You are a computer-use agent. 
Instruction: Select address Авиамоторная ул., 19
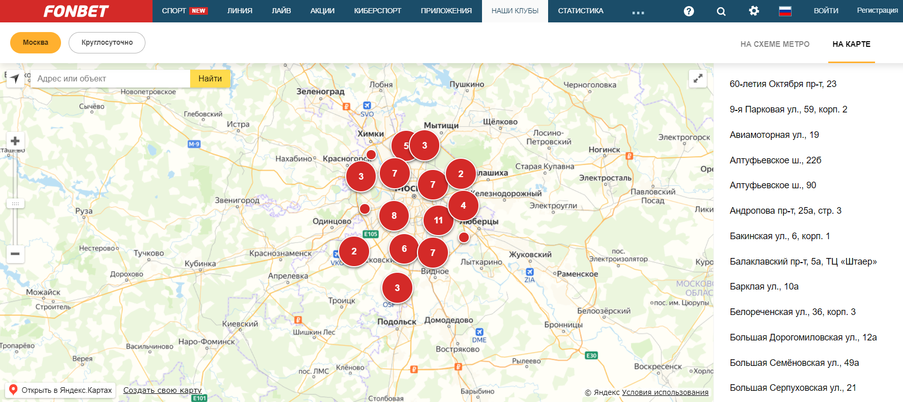click(774, 135)
